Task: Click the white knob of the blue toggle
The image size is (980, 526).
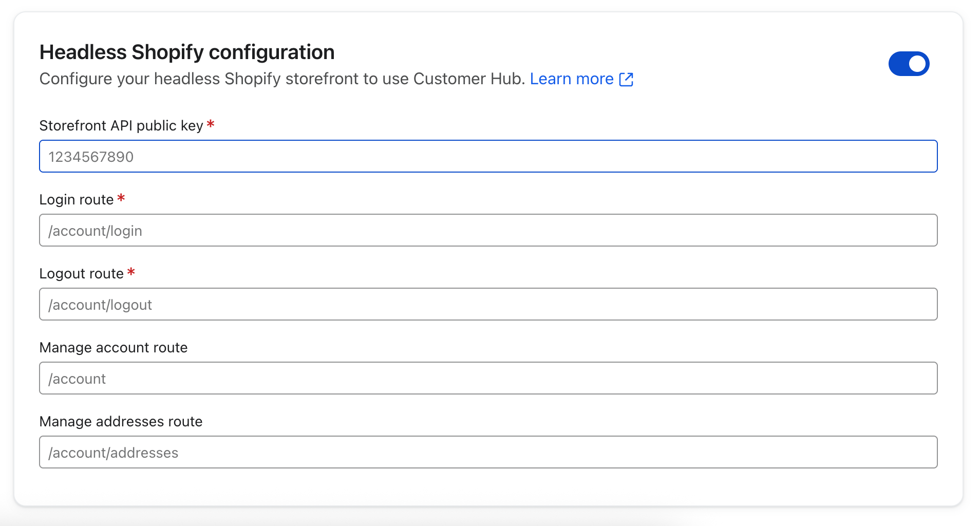Action: [x=917, y=64]
